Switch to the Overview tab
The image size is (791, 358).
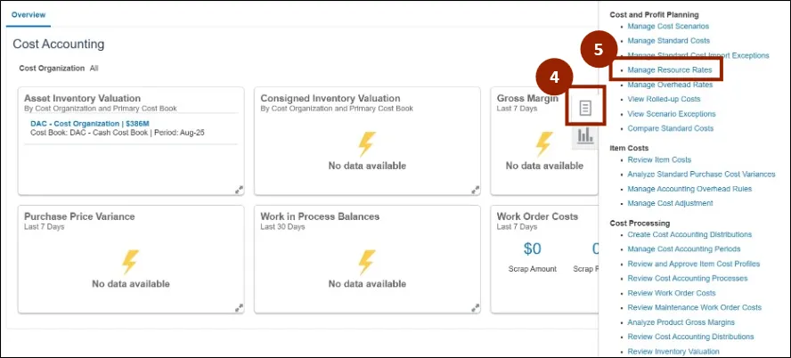[30, 16]
